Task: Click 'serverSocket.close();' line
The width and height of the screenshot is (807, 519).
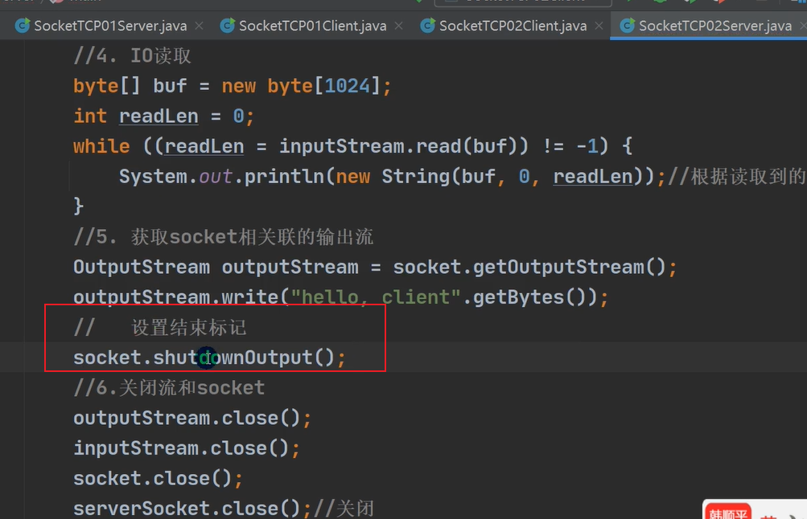Action: (192, 509)
